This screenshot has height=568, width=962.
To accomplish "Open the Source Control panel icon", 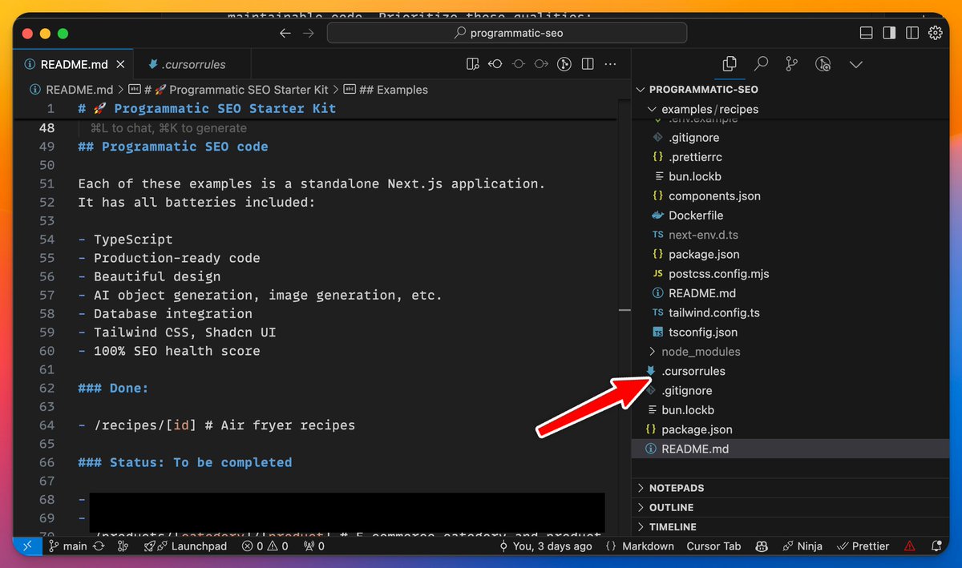I will (x=792, y=63).
